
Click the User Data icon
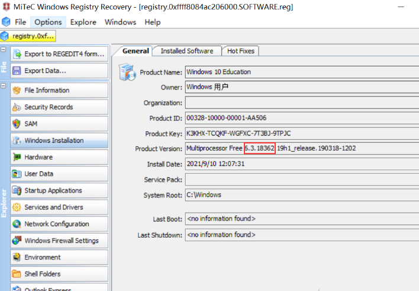[17, 174]
